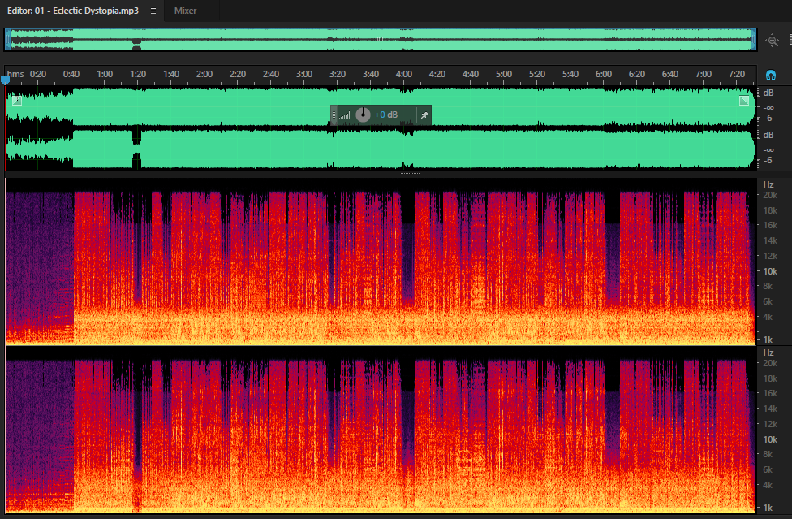Click the center grip of the overview navigator
Screen dimensions: 792x519
pos(380,39)
